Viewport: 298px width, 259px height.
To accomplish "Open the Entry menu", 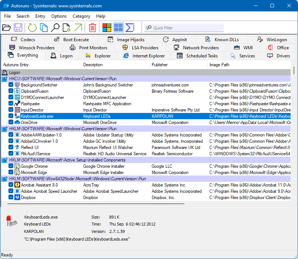I will (40, 16).
